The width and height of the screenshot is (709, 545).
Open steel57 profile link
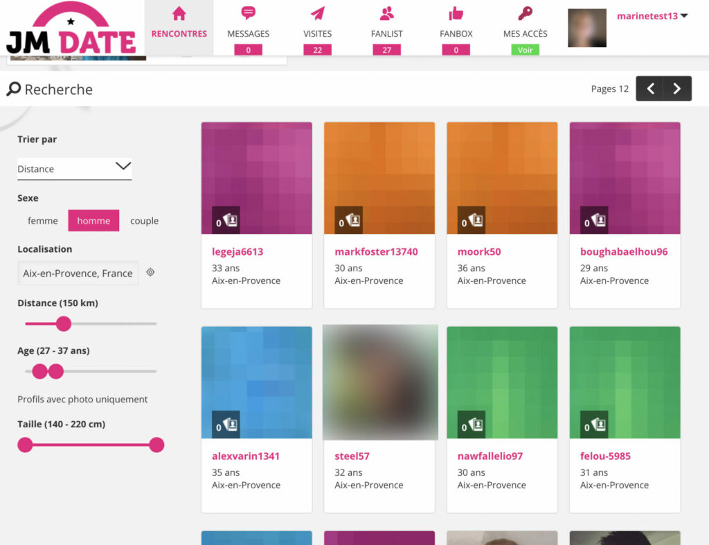352,456
